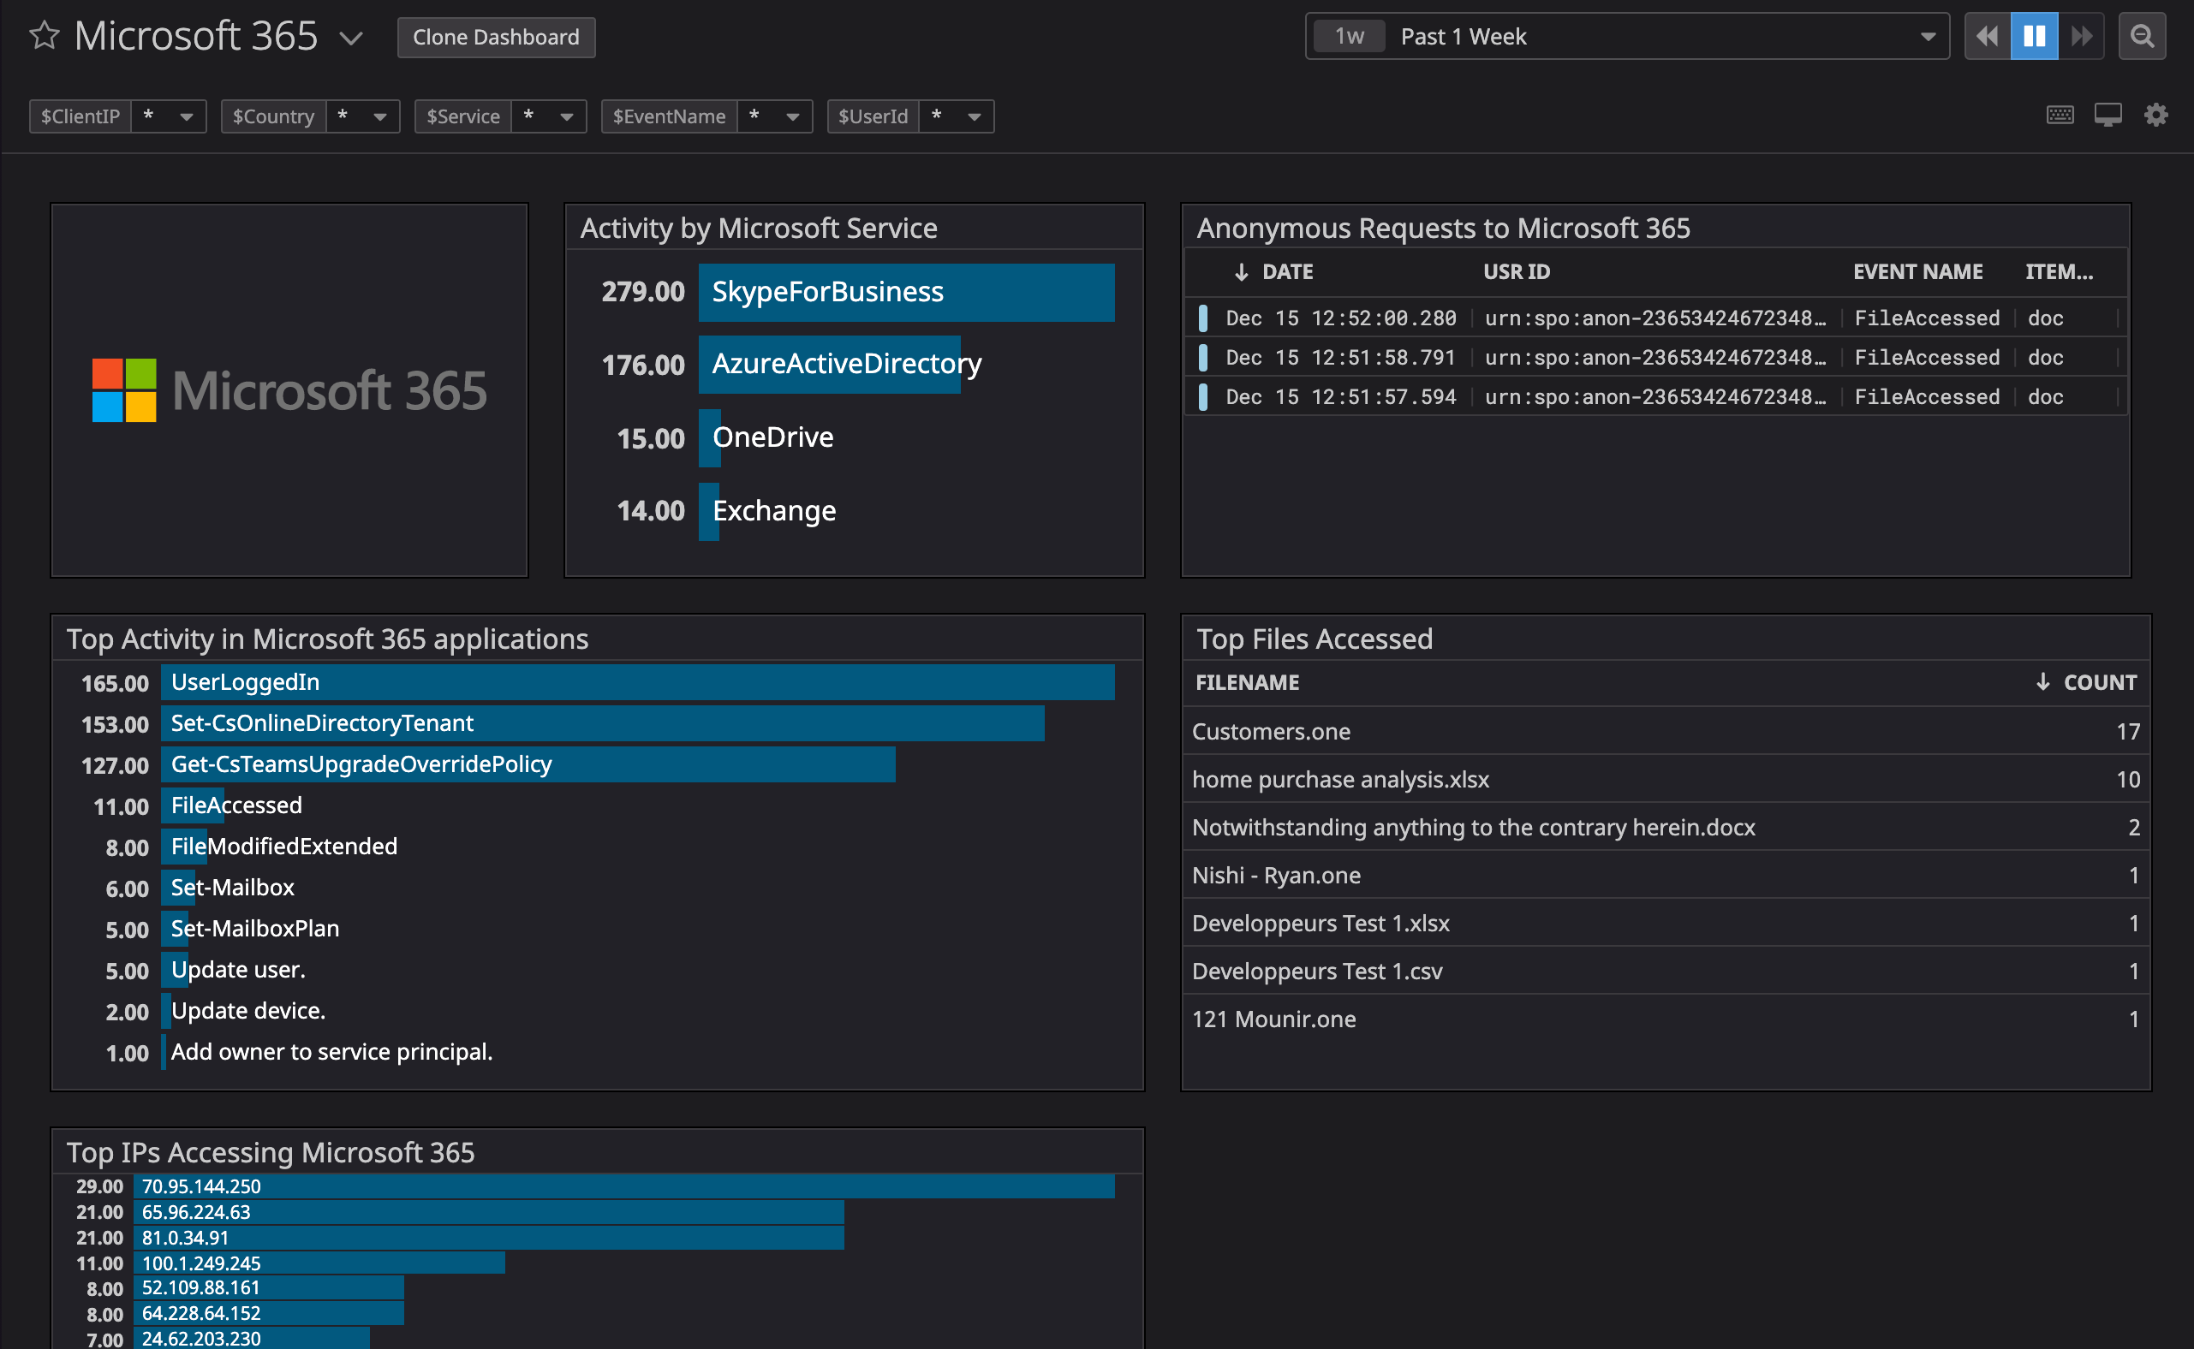Screen dimensions: 2194x1349
Task: Open the dashboard switcher chevron
Action: tap(352, 38)
